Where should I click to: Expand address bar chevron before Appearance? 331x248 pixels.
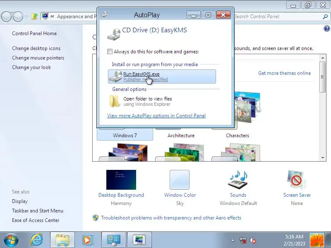point(52,17)
